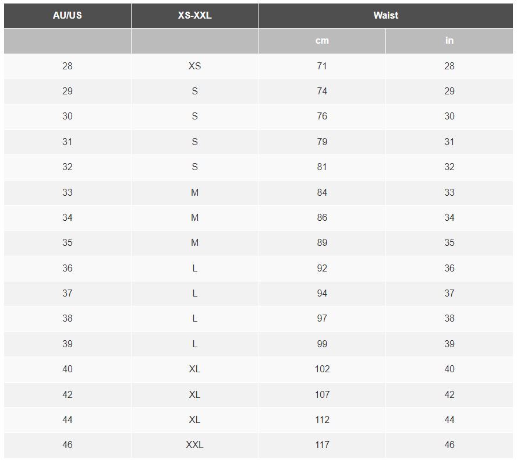Click the 92 cm waist value

[322, 268]
